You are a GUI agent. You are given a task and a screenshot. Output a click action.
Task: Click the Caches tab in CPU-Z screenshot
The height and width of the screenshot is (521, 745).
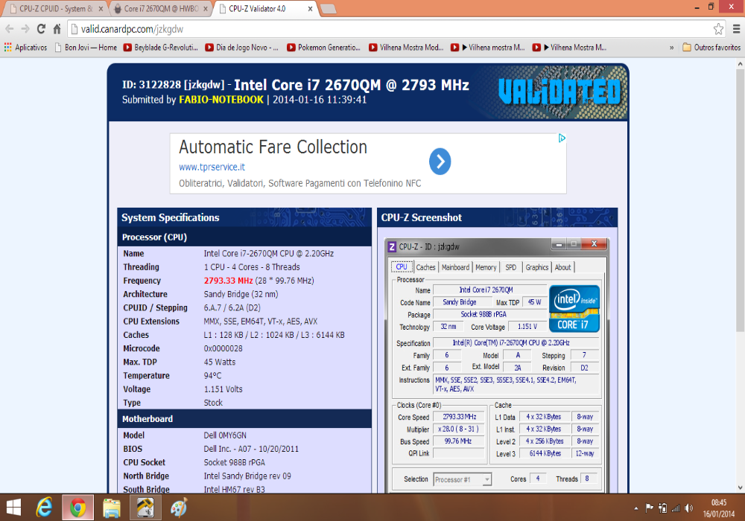coord(425,267)
